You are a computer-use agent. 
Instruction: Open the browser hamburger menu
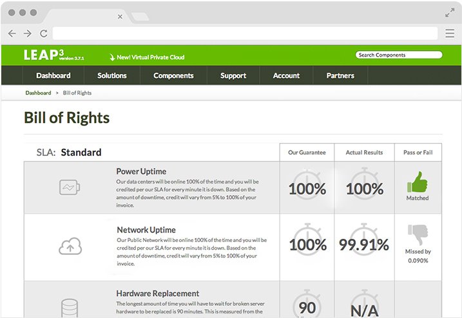tap(450, 33)
